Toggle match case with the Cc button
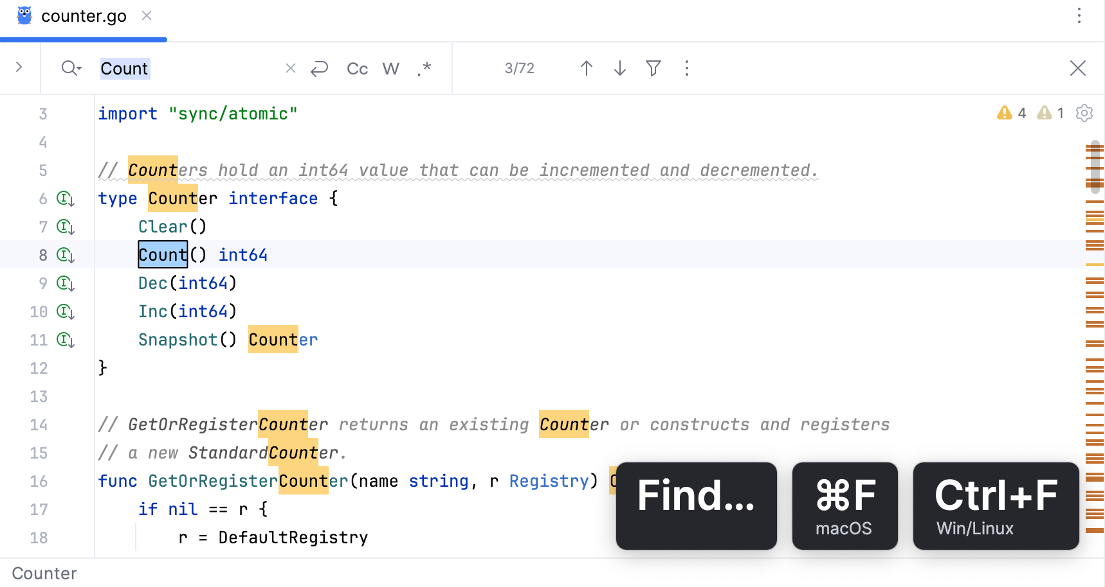This screenshot has width=1105, height=587. (x=356, y=68)
